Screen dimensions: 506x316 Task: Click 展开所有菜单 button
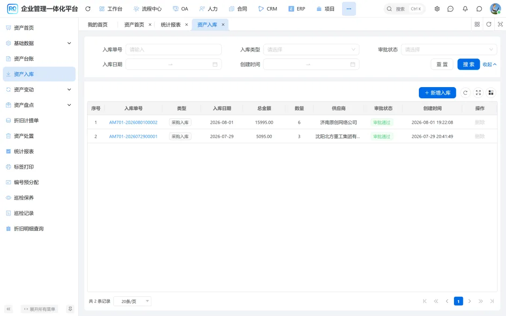coord(39,309)
